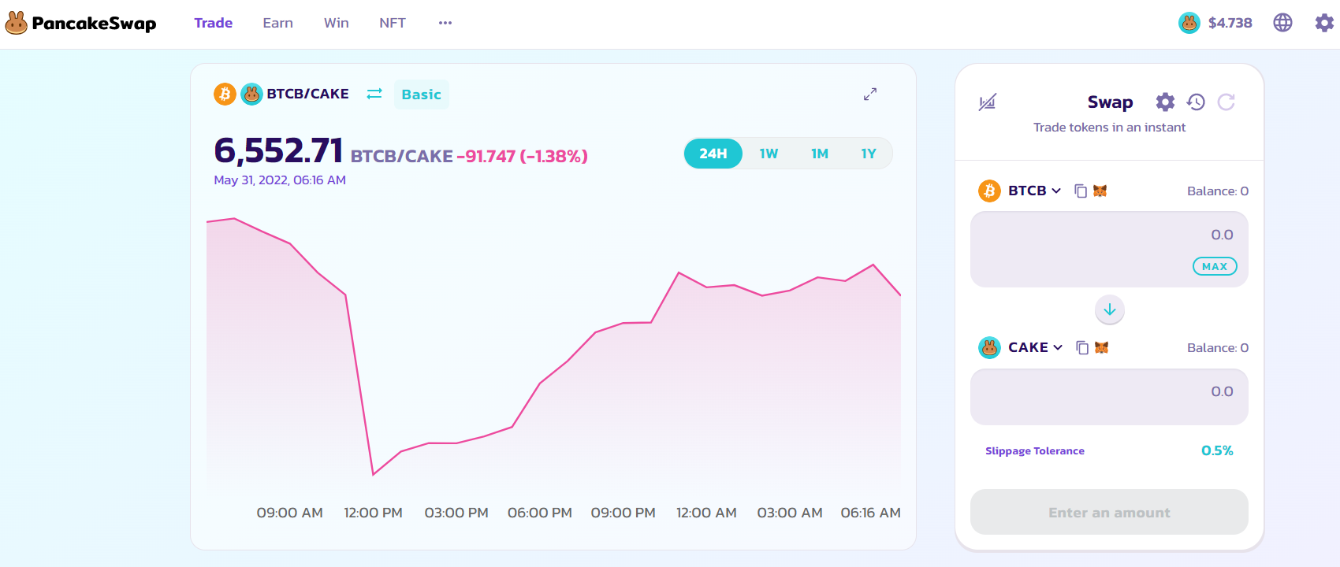Flip swap tokens with down arrow
1340x567 pixels.
(x=1110, y=309)
